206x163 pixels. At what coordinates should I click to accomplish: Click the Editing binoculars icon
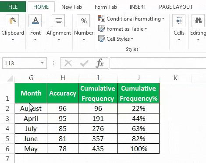coord(198,21)
